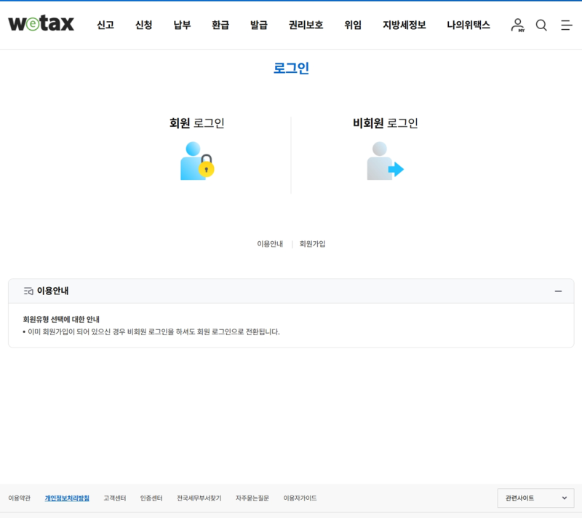The width and height of the screenshot is (582, 518).
Task: Open the 개인정보처리방침 footer link
Action: tap(68, 498)
